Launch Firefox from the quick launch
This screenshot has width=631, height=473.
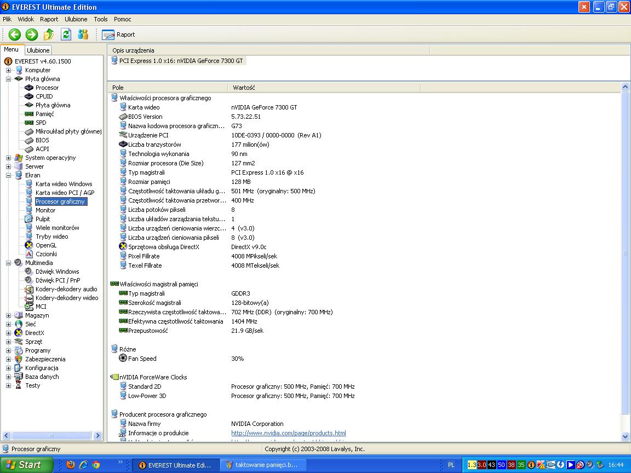click(x=71, y=465)
